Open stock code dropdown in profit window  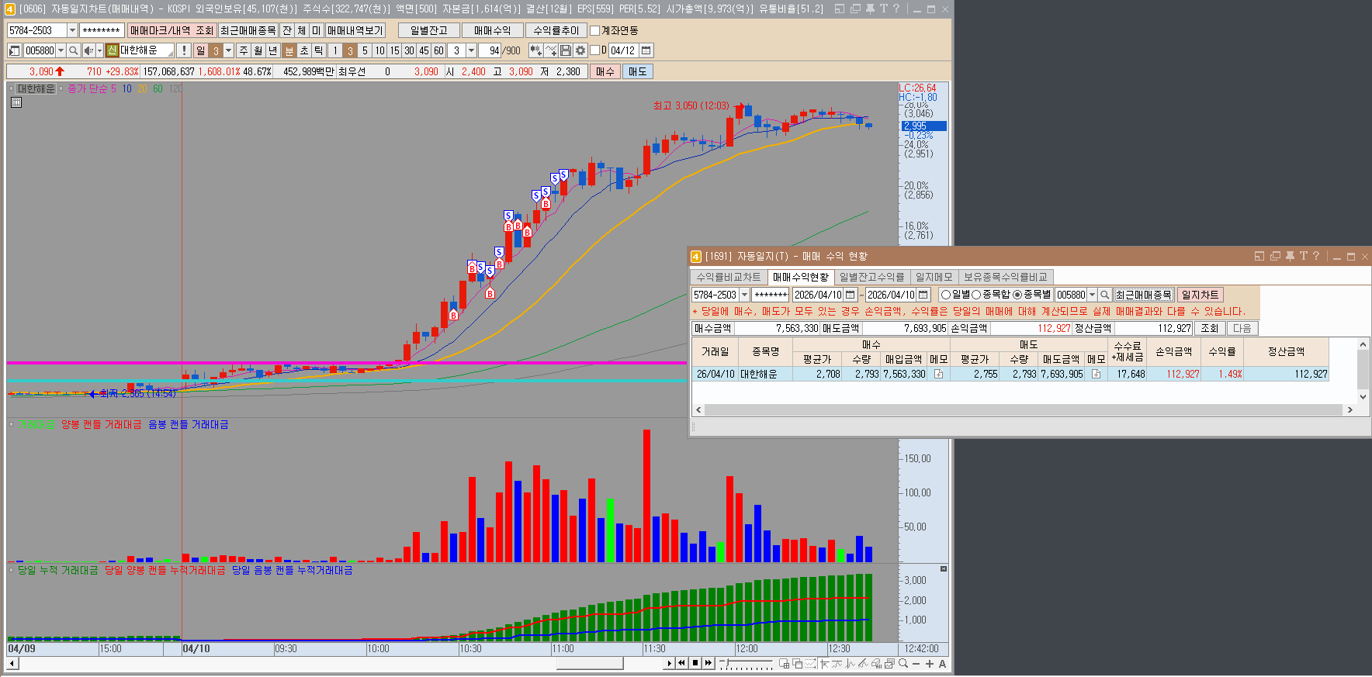(1093, 295)
